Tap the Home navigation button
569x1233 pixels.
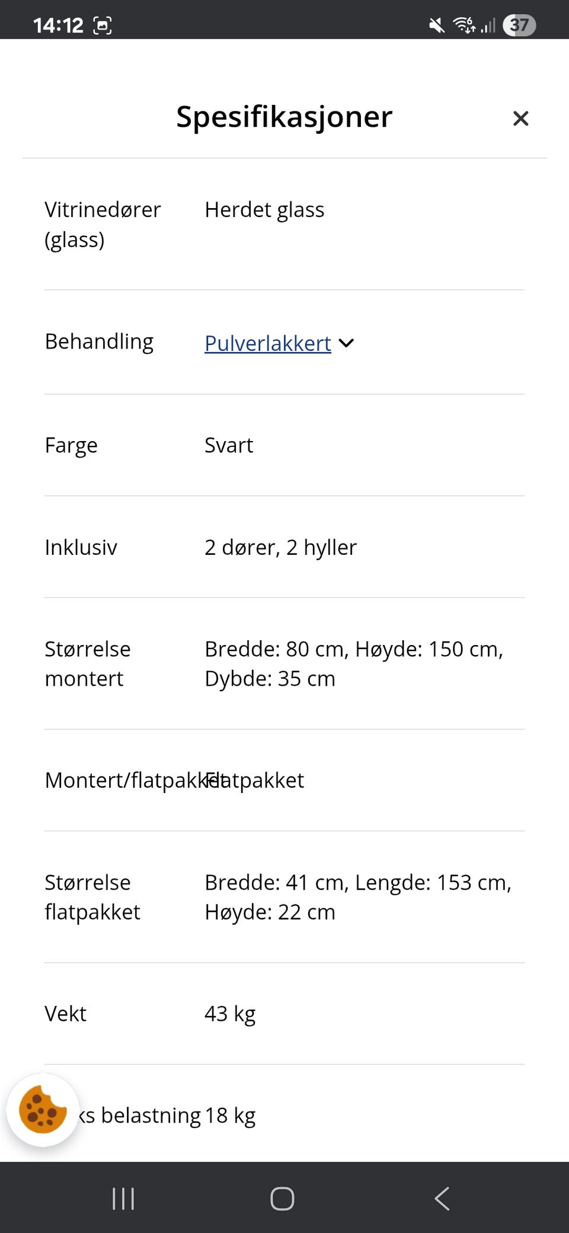click(283, 1198)
